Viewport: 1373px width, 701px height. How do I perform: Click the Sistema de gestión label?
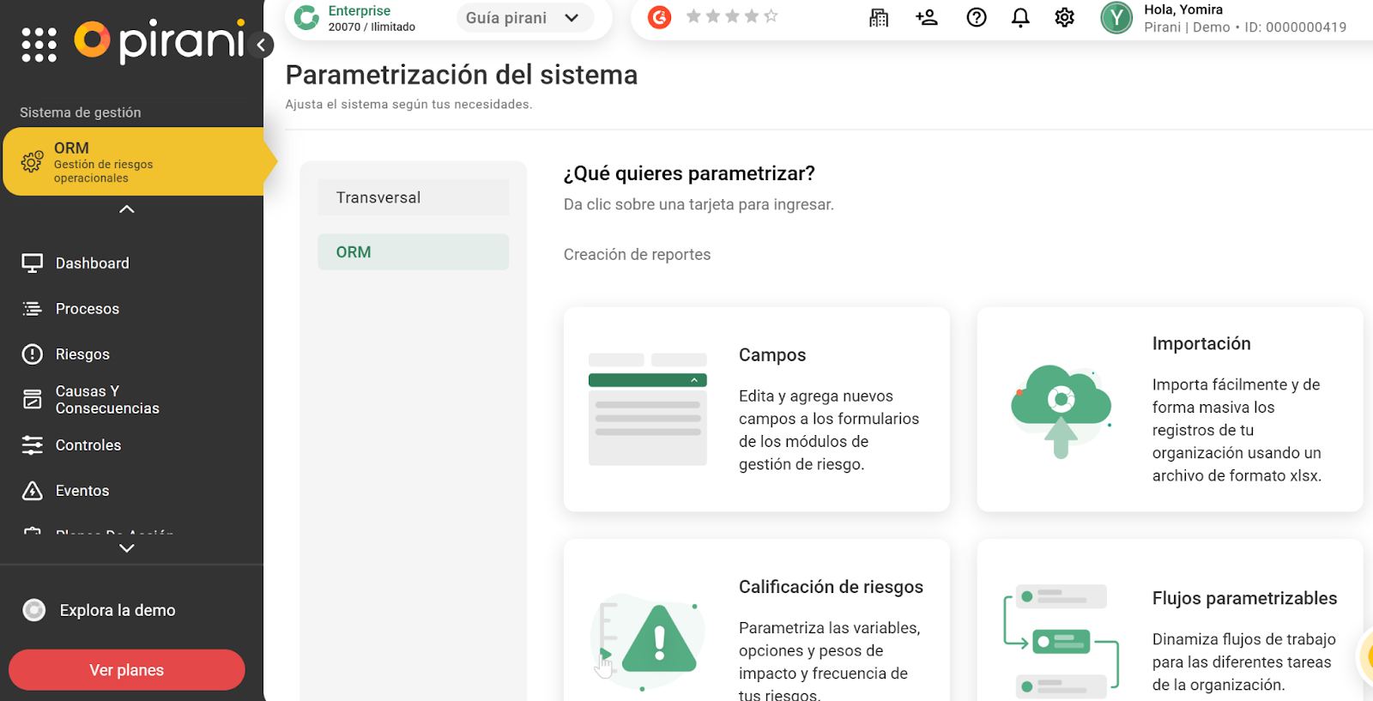point(81,112)
